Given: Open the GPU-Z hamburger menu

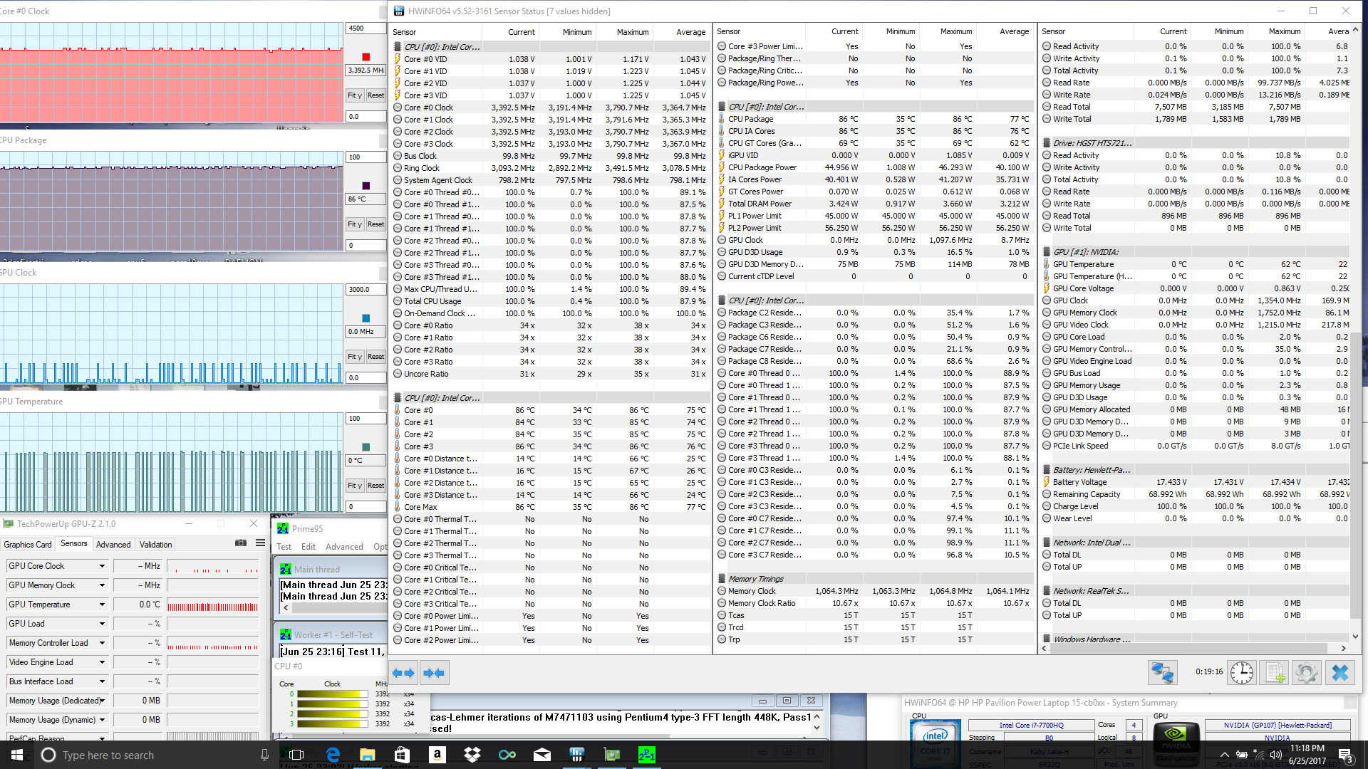Looking at the screenshot, I should click(261, 543).
